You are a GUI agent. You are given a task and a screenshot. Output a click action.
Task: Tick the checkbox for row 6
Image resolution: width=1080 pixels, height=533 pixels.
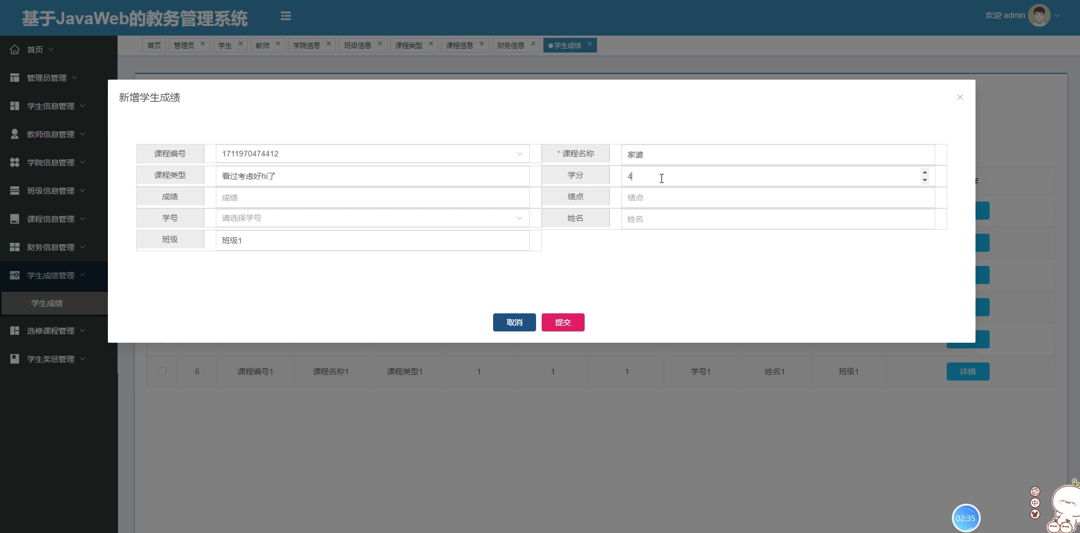coord(162,372)
